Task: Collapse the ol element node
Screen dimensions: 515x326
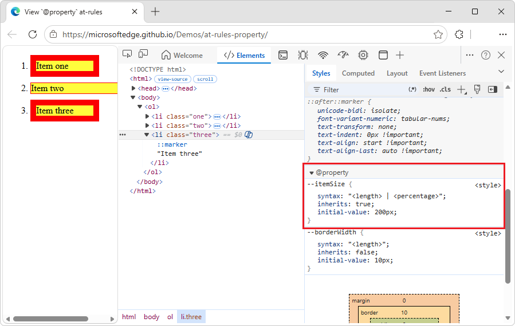Action: 140,107
